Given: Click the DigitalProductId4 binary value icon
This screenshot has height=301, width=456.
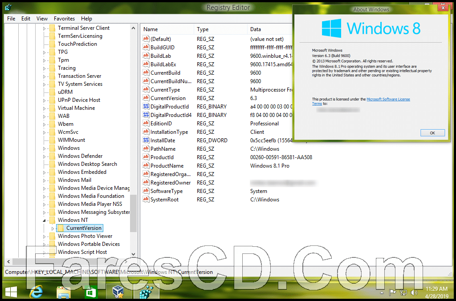Looking at the screenshot, I should pos(146,115).
